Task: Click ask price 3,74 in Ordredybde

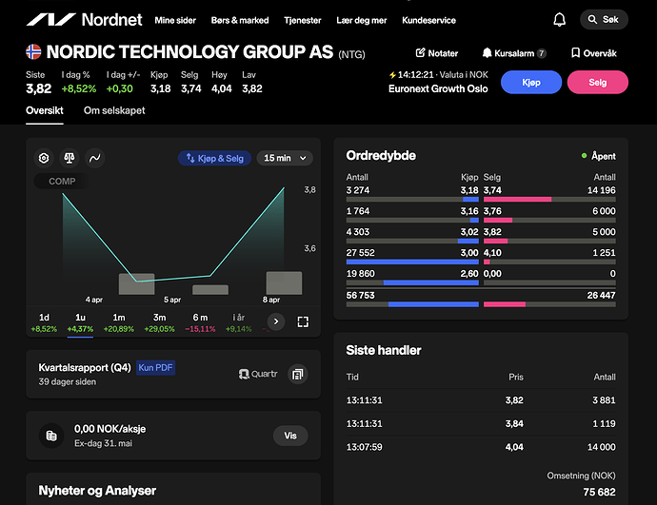Action: tap(492, 190)
